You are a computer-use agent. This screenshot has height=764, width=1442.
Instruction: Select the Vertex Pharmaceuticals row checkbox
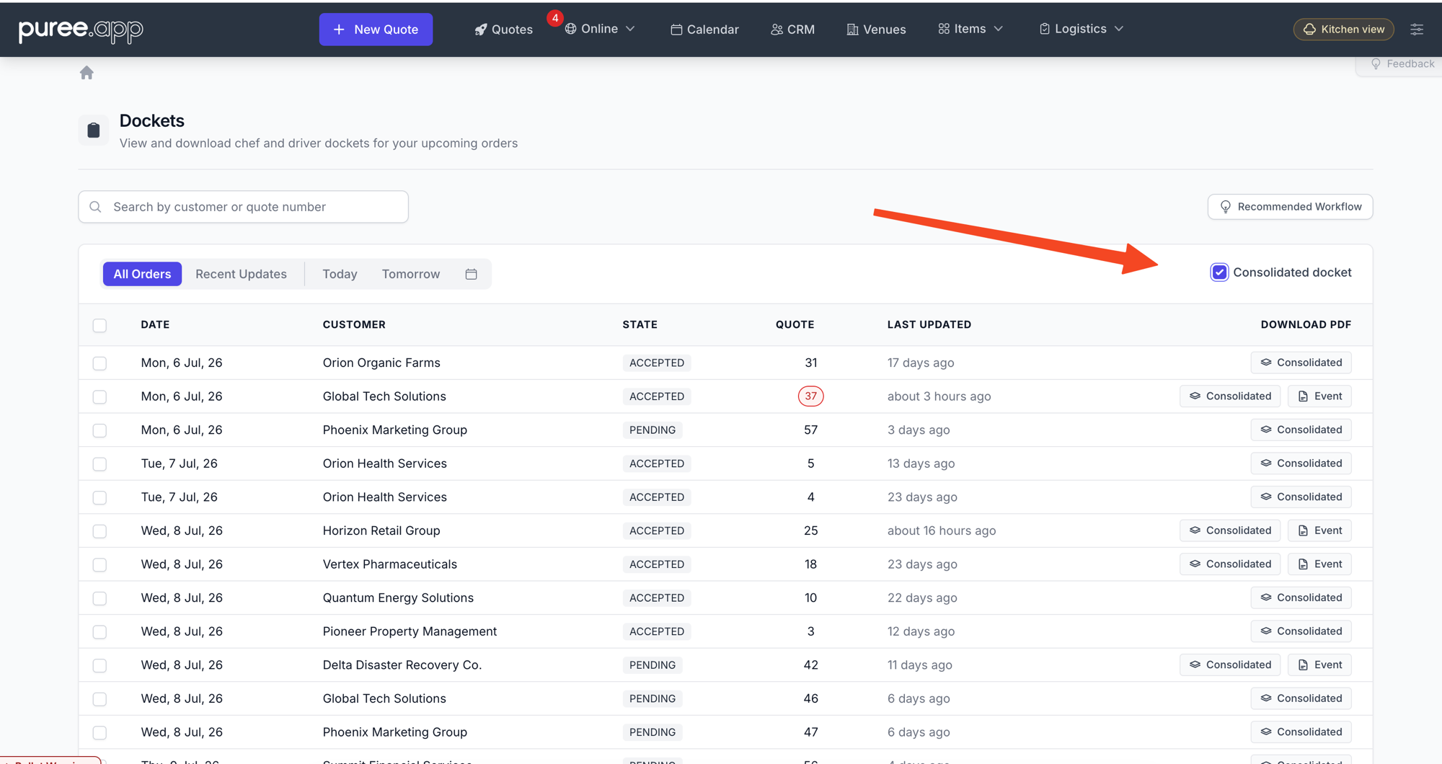coord(99,565)
